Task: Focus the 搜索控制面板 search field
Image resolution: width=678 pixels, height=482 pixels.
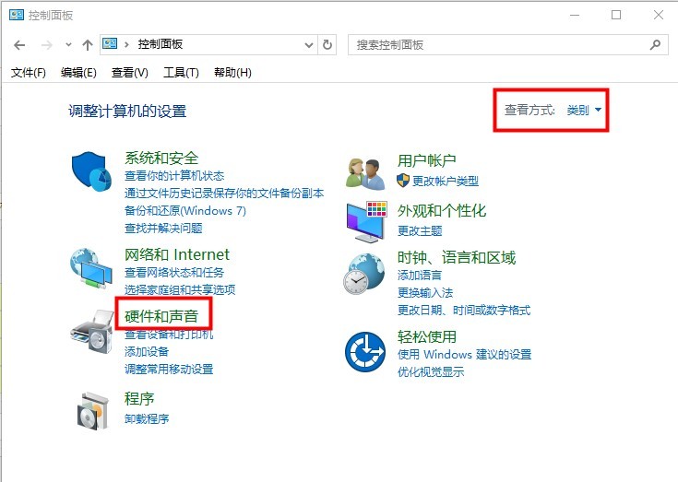Action: click(508, 45)
